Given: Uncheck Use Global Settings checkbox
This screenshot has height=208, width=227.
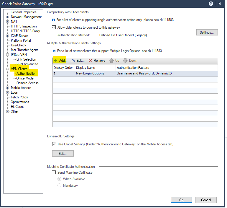Looking at the screenshot, I should point(54,144).
